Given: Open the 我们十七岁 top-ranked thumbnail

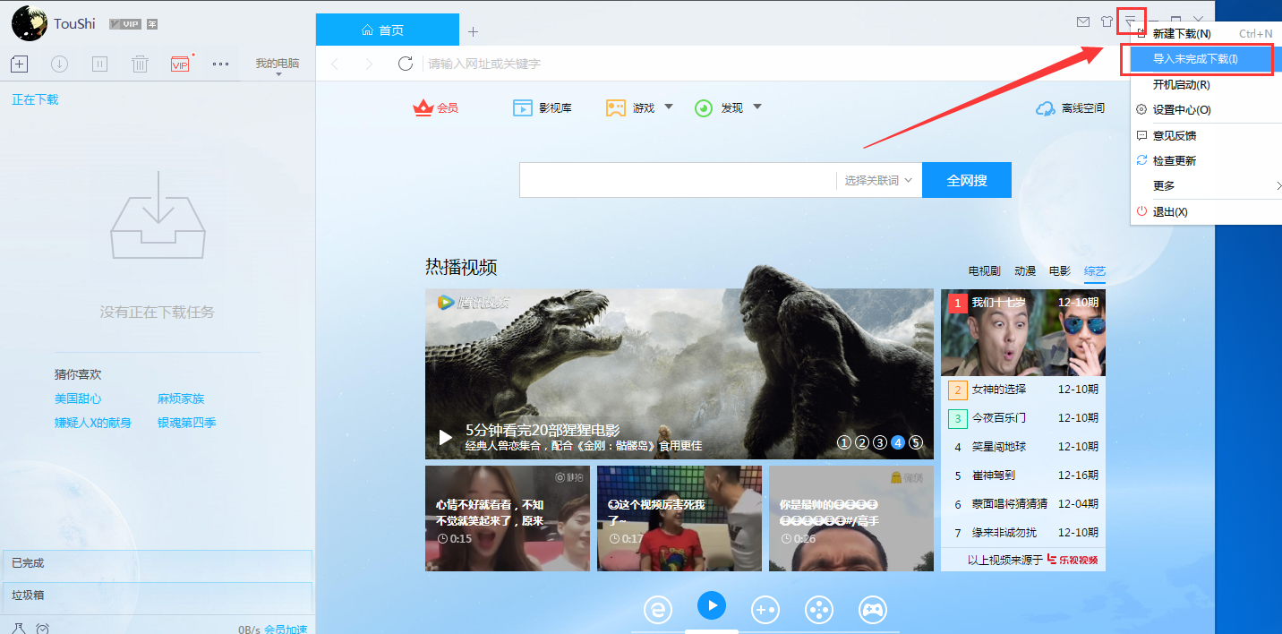Looking at the screenshot, I should pyautogui.click(x=1023, y=332).
